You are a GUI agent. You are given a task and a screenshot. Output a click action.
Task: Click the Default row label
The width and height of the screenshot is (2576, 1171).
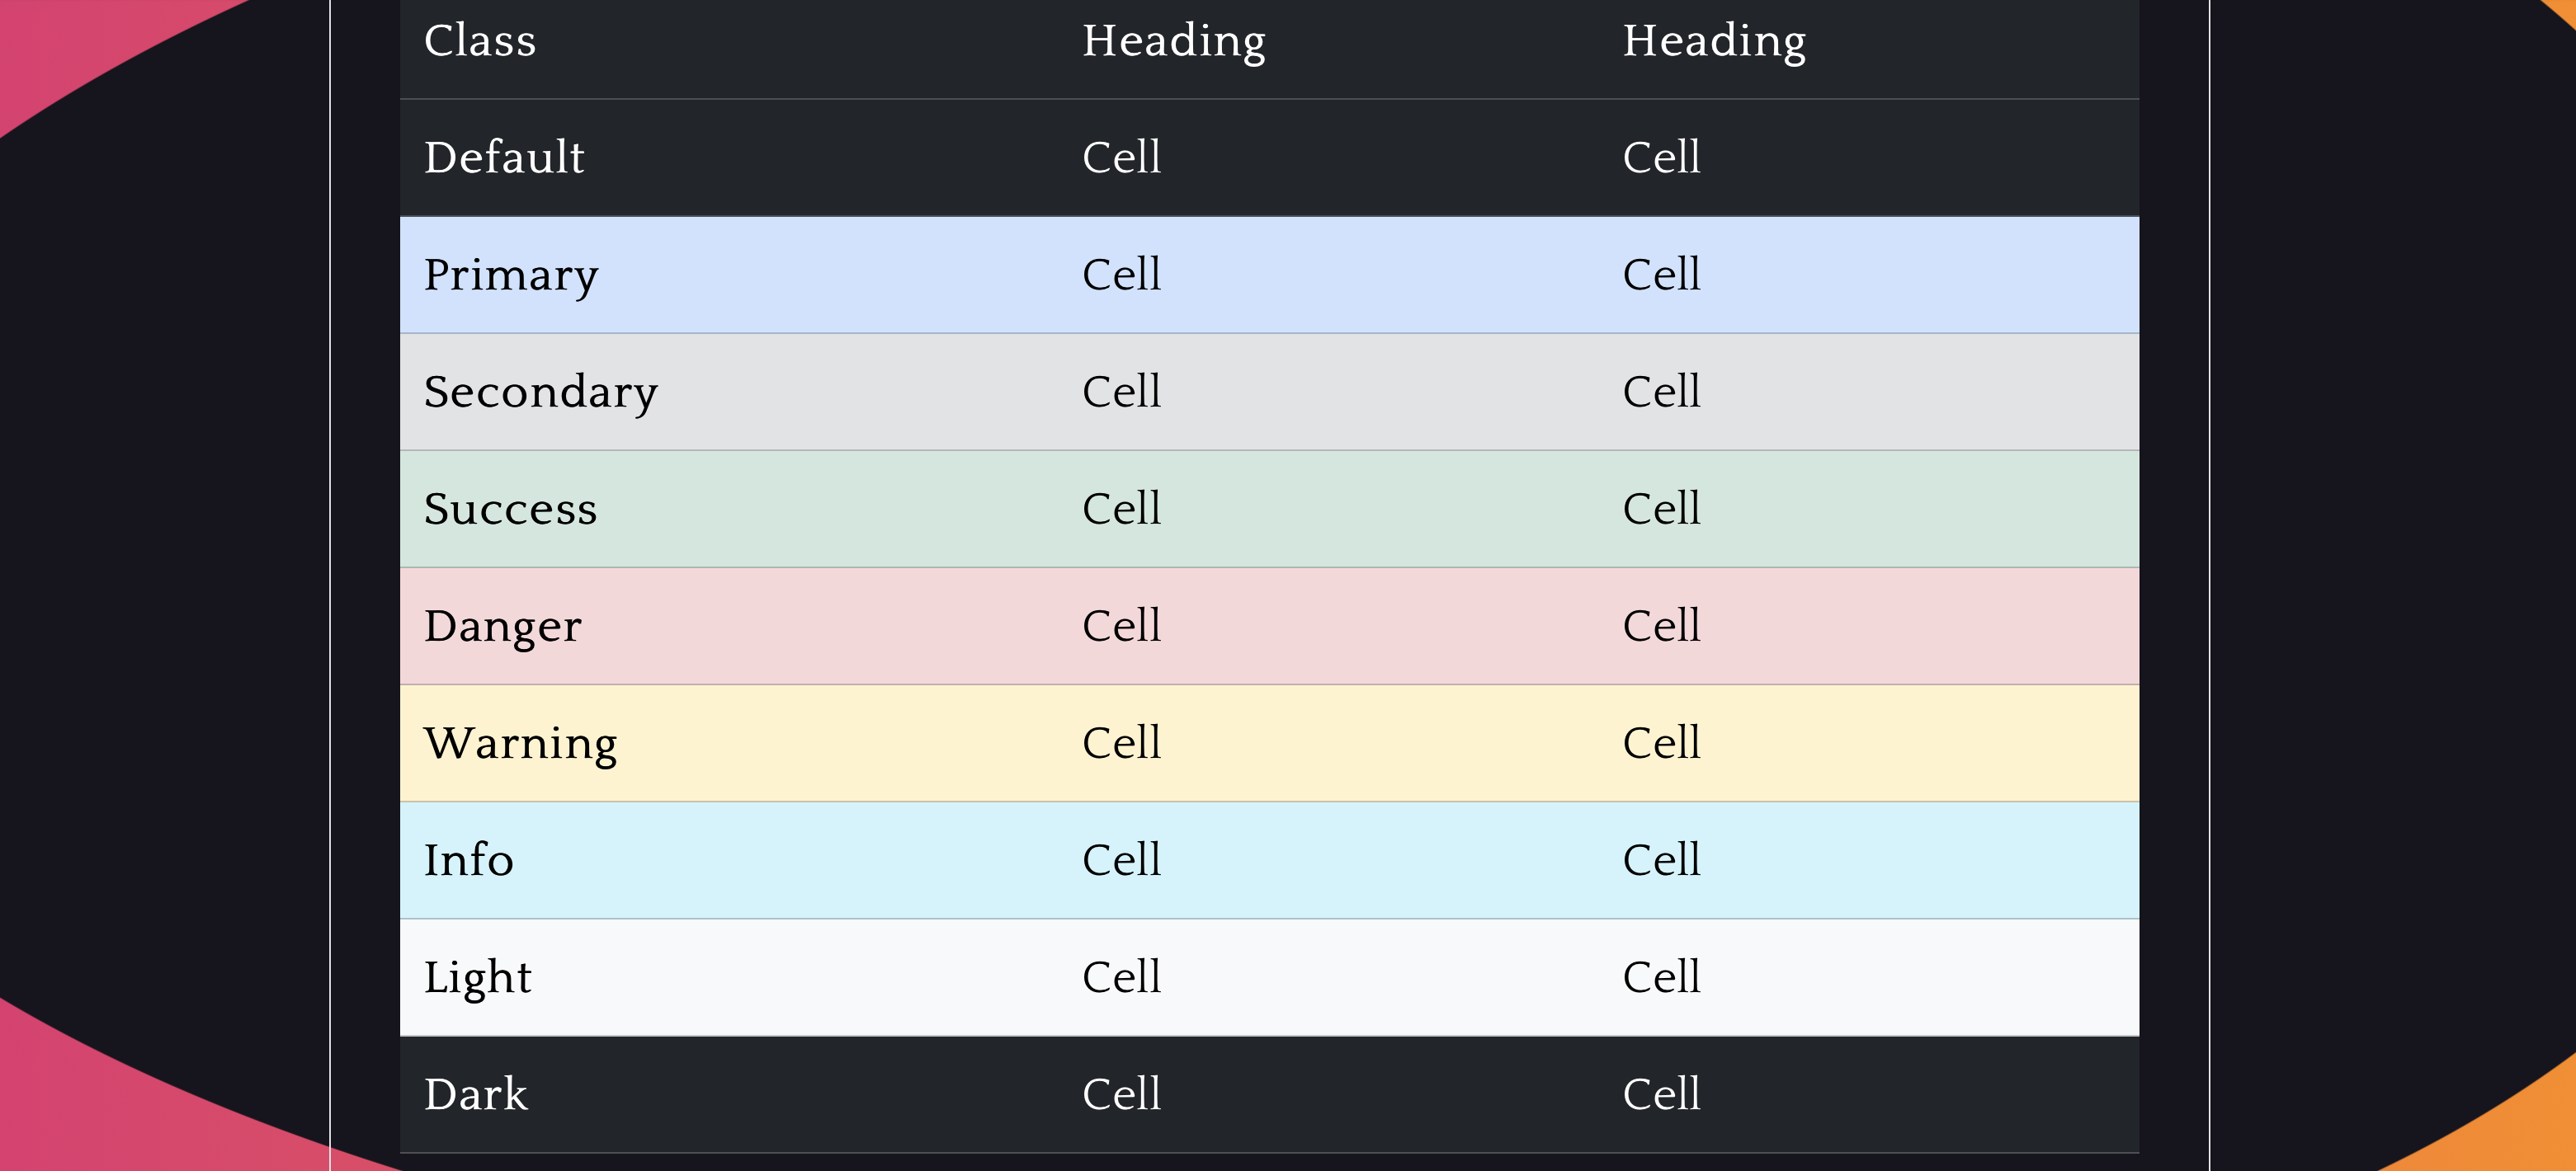coord(504,158)
